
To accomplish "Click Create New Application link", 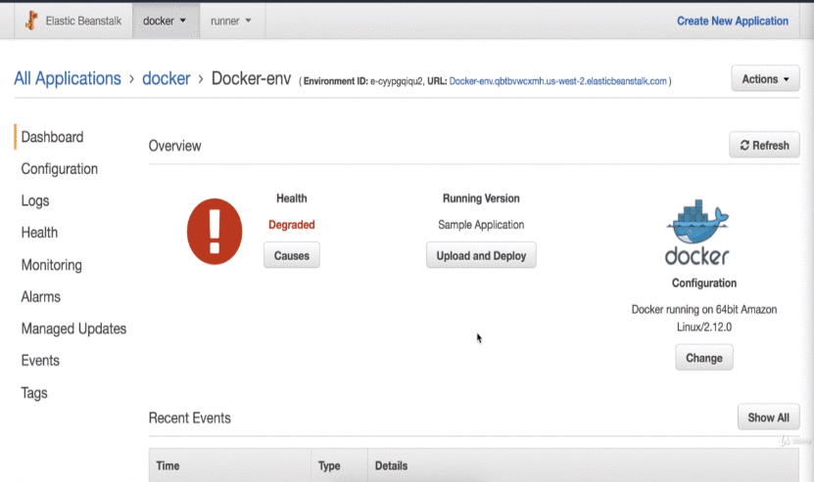I will (x=733, y=21).
